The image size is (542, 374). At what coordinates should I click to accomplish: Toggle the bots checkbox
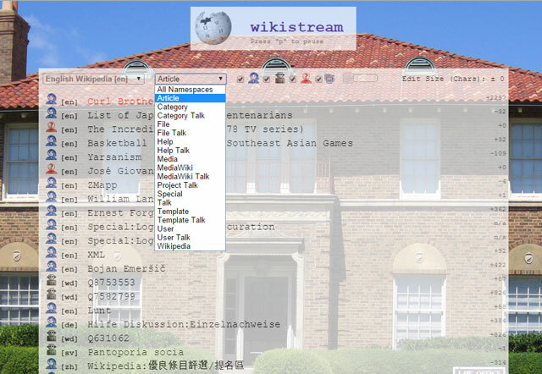267,80
